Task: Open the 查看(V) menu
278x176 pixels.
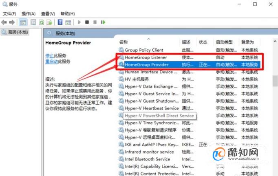Action: coord(48,13)
